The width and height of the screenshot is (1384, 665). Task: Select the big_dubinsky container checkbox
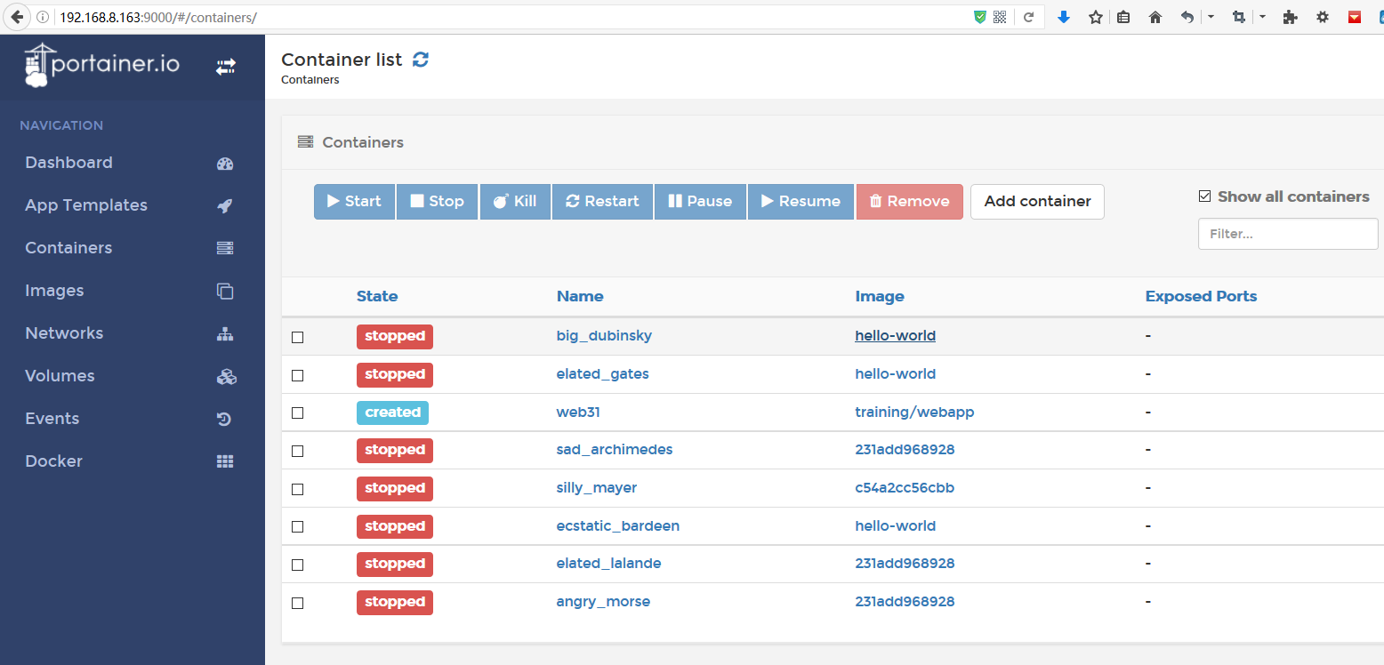298,337
